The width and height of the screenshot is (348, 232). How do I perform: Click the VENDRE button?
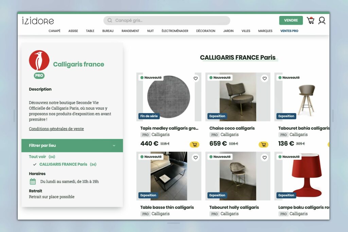[x=291, y=20]
